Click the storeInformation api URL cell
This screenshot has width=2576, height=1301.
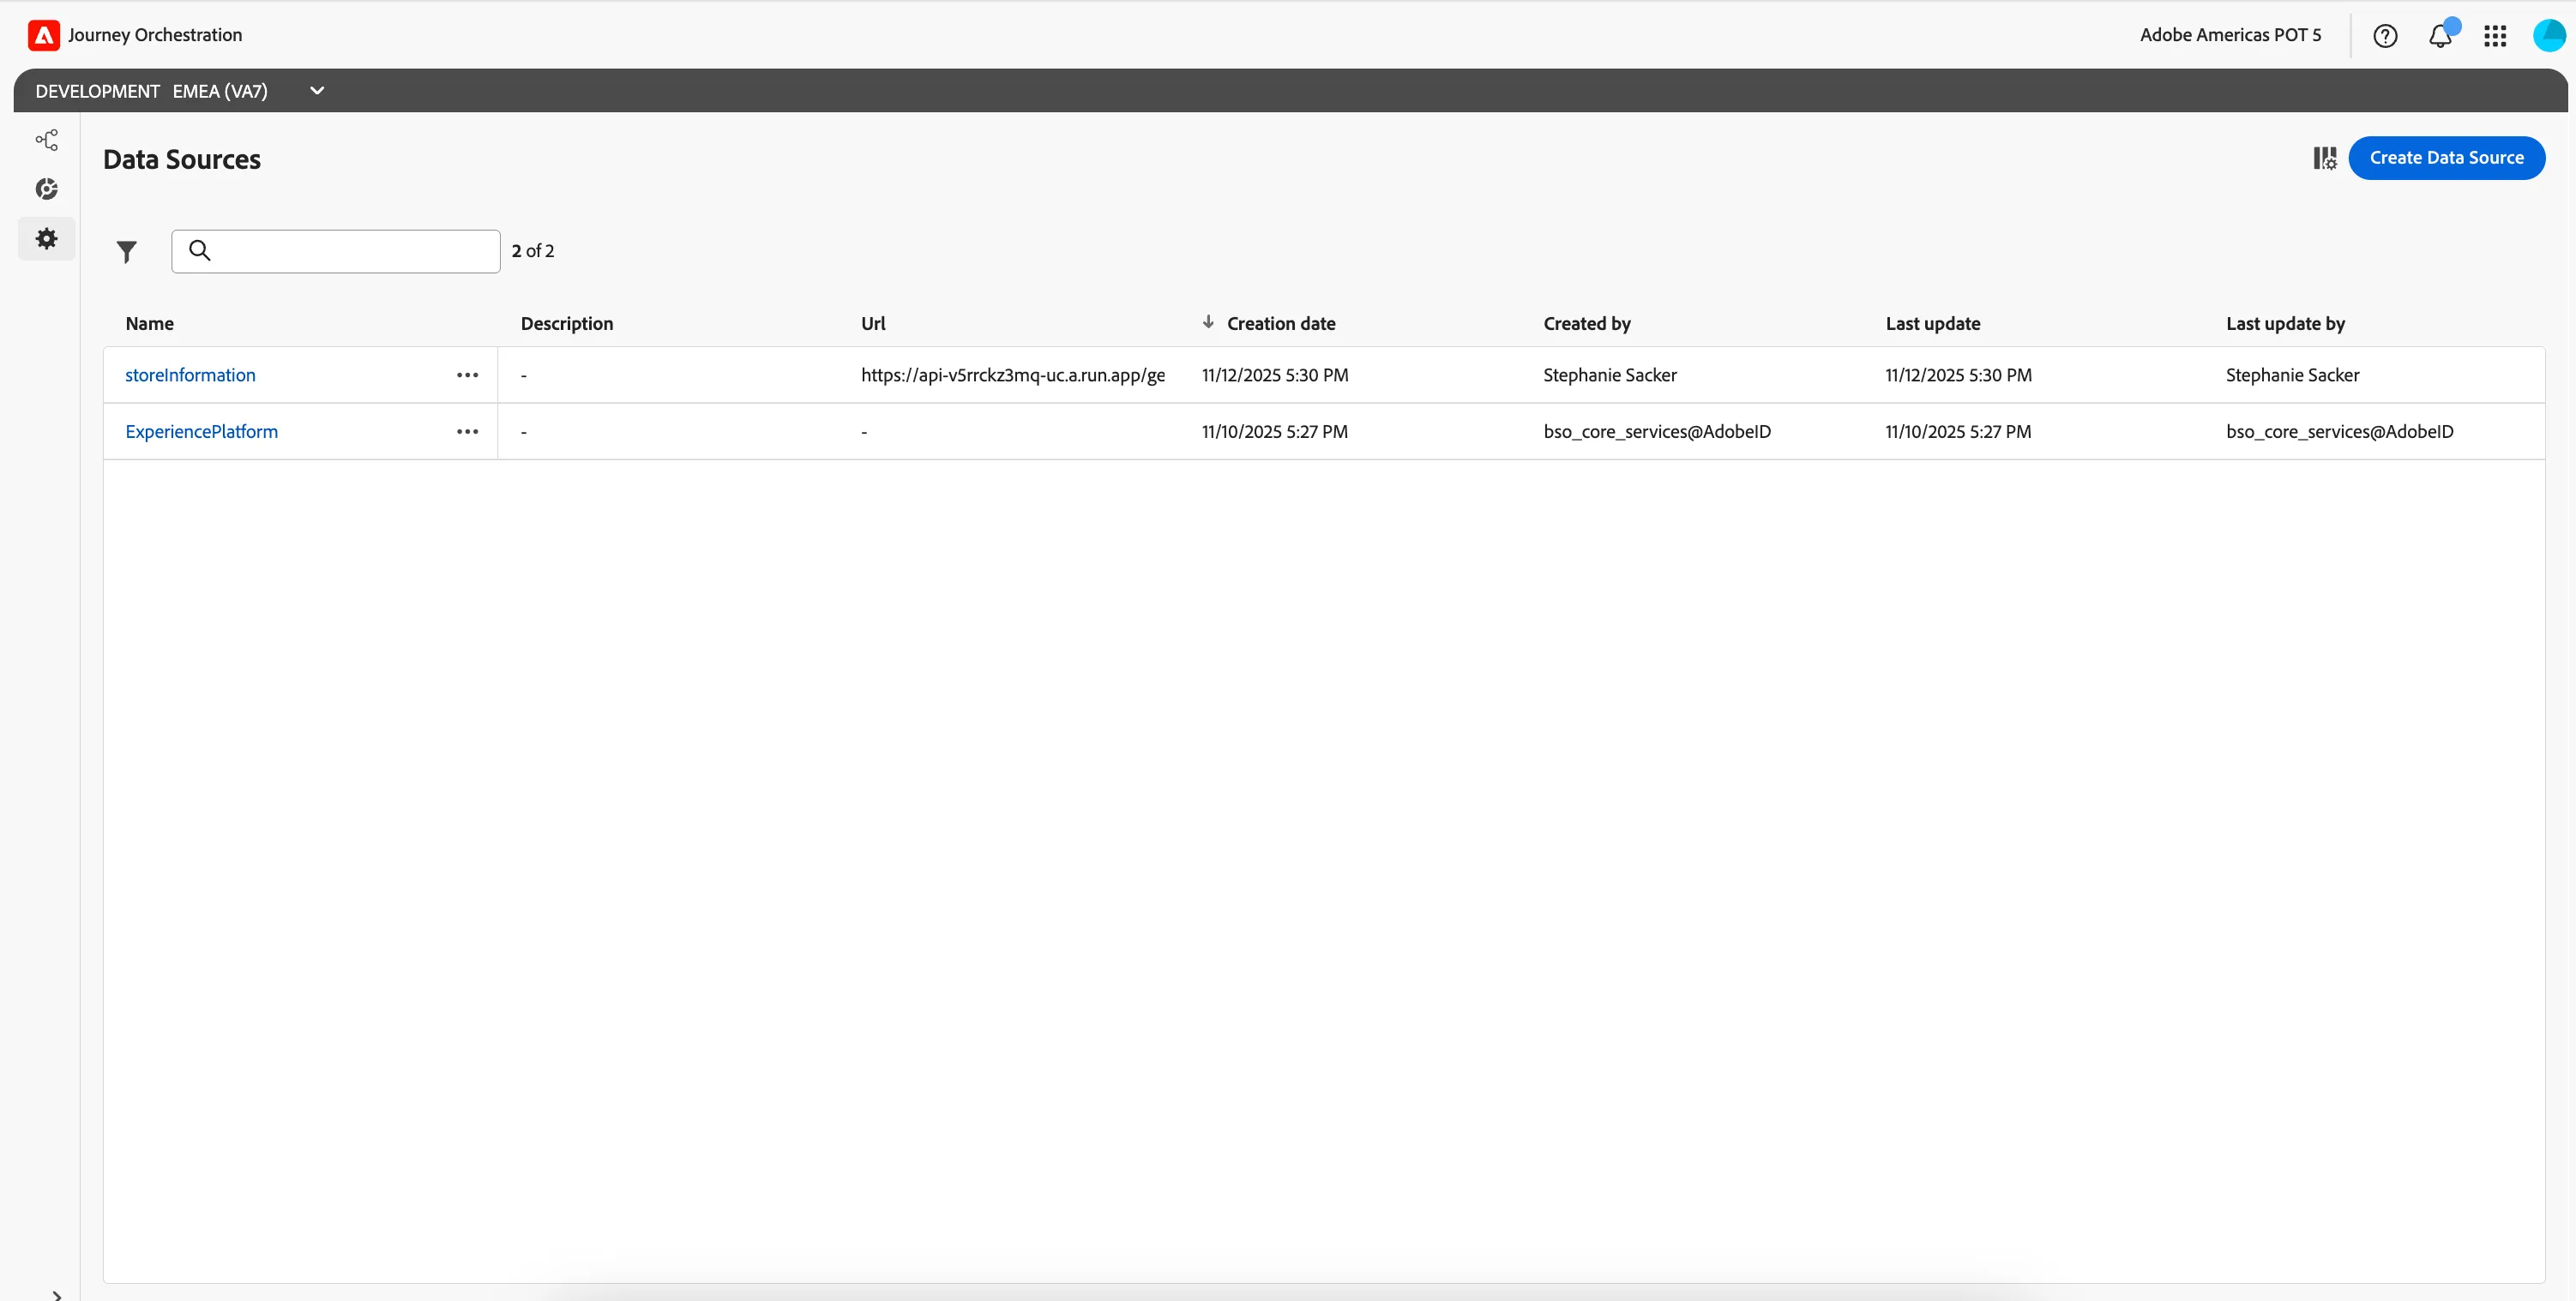pos(1013,375)
